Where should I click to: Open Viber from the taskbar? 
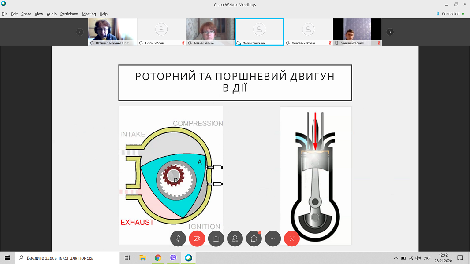[173, 258]
